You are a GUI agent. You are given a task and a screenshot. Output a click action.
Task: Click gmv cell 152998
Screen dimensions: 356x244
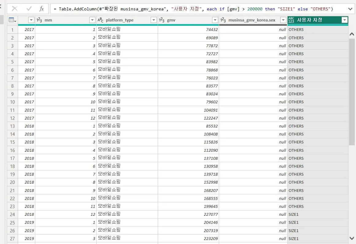coord(188,182)
